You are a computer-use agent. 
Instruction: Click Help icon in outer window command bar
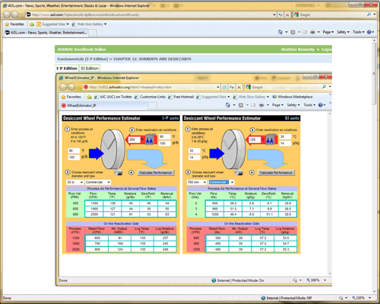point(369,32)
